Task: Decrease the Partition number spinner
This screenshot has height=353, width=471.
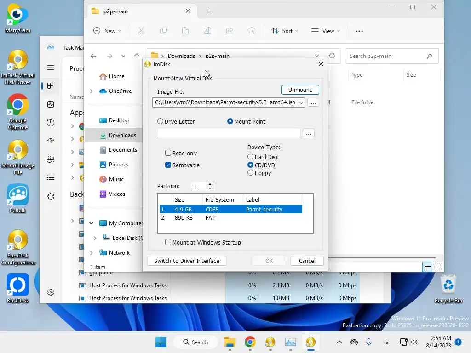Action: click(210, 188)
